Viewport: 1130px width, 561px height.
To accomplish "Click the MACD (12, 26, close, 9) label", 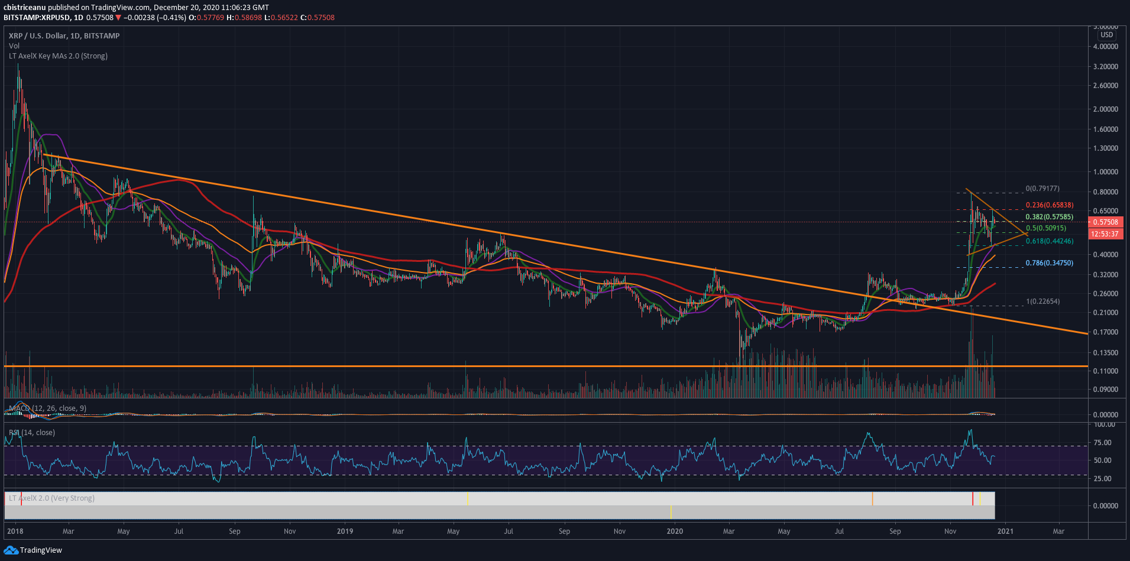I will [x=47, y=408].
